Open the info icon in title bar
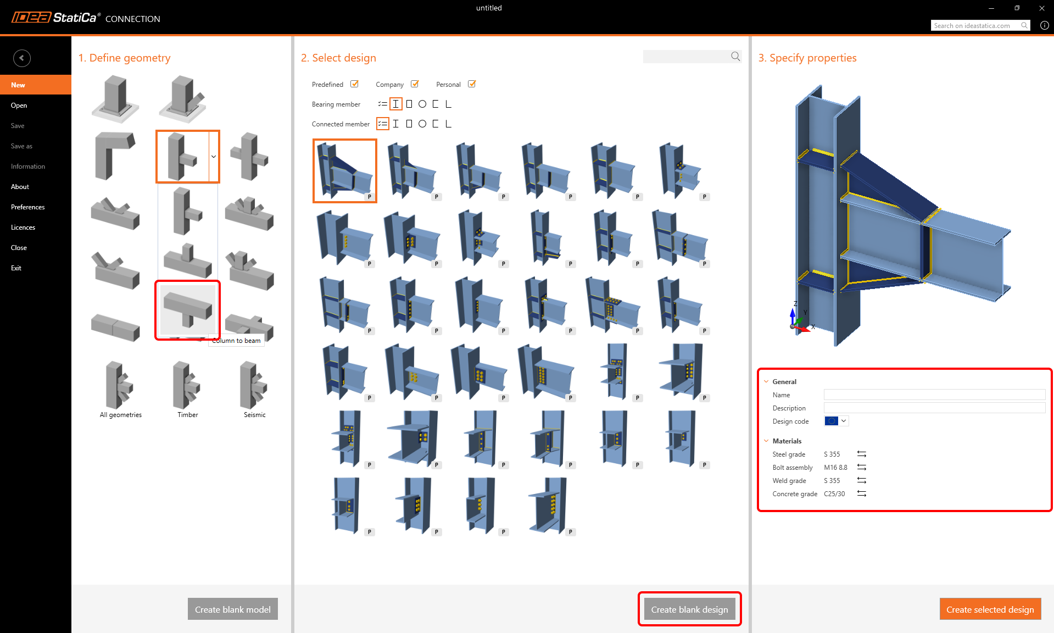Screen dimensions: 1054x633 point(1044,25)
